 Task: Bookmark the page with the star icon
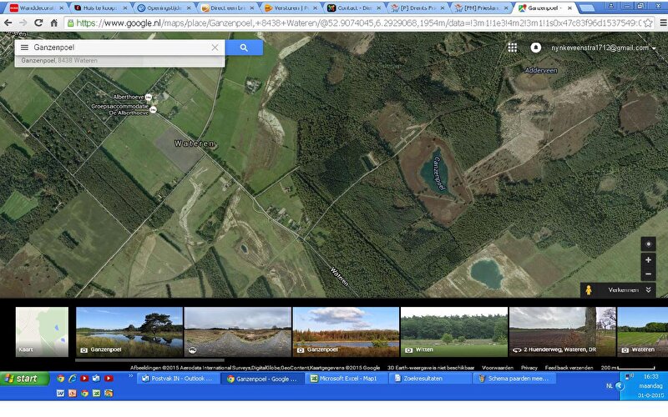click(648, 23)
